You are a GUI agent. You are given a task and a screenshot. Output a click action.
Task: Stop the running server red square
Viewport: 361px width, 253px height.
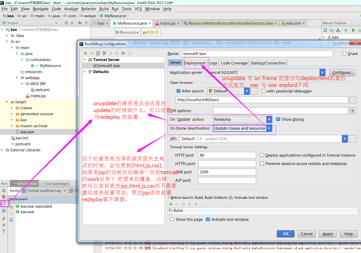coord(4,197)
